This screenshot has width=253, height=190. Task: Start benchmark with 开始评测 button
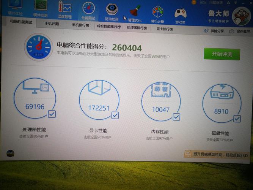[x=222, y=54]
